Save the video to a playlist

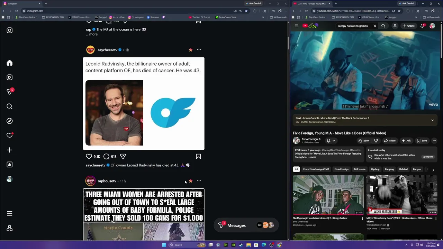click(422, 141)
